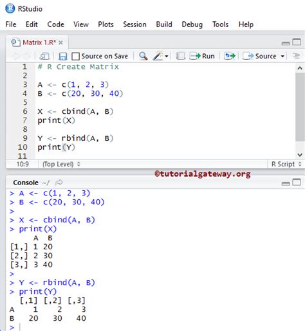The image size is (305, 331).
Task: Maximize the Console pane
Action: [297, 182]
